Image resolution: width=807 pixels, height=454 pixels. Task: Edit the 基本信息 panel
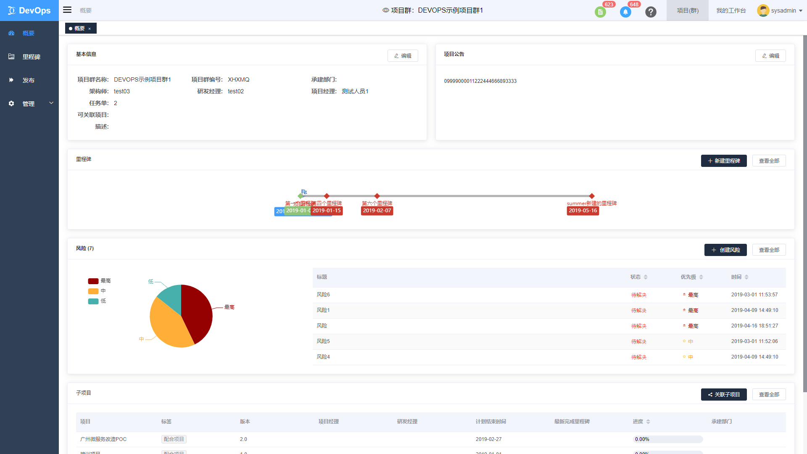tap(403, 56)
